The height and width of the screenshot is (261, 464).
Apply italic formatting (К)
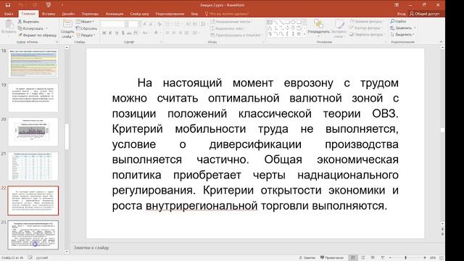(x=110, y=33)
